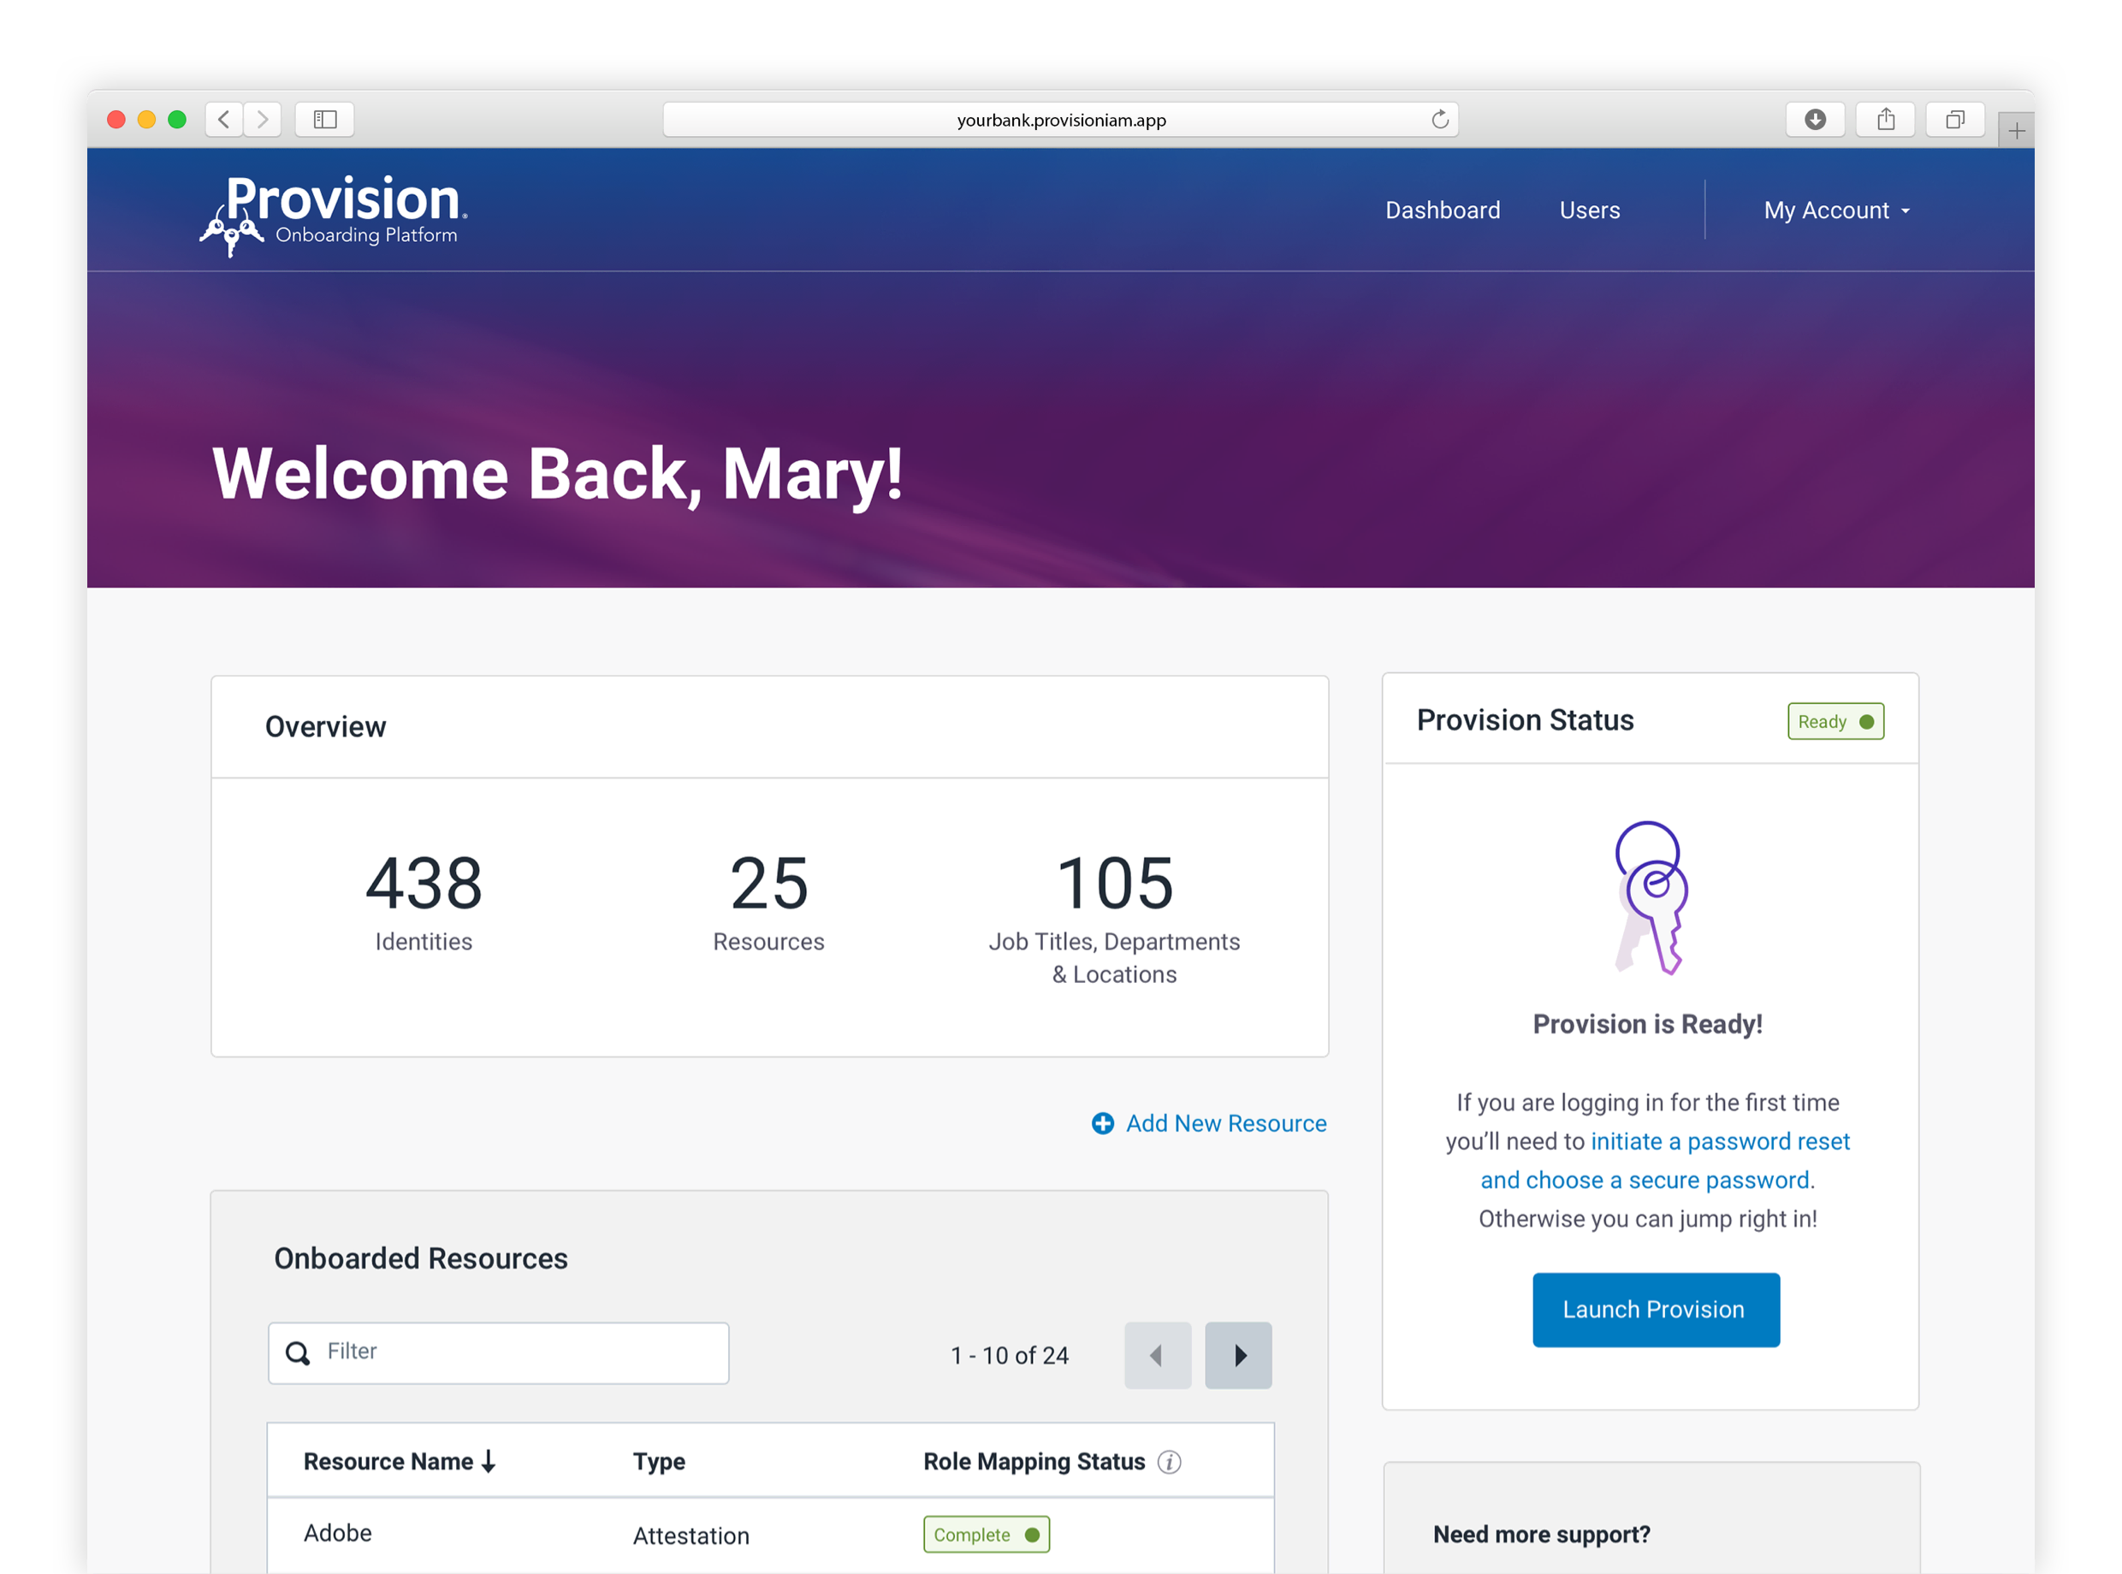Go back to the previous resource page
Screen dimensions: 2122x1574
(x=1158, y=1354)
